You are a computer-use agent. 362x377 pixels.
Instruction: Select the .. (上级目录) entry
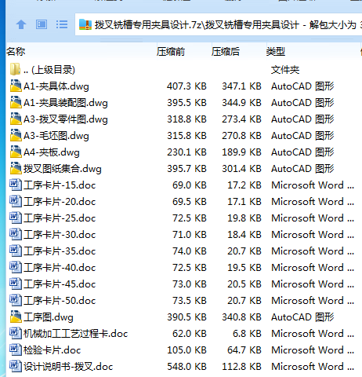pos(49,70)
